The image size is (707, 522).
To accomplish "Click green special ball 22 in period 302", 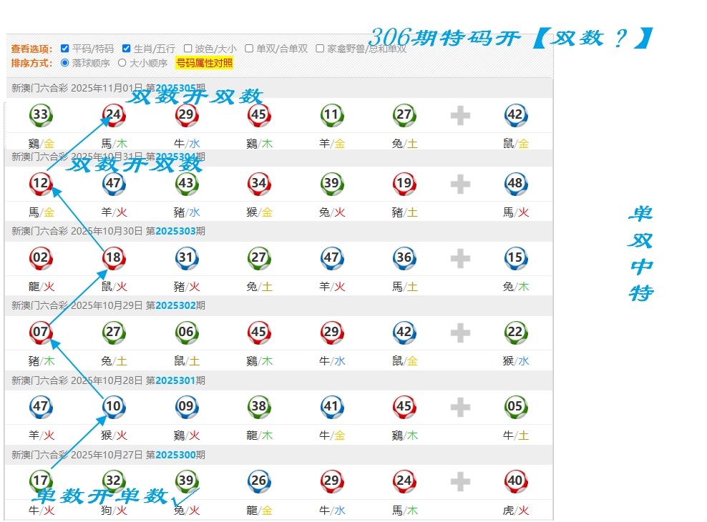I will pyautogui.click(x=515, y=333).
